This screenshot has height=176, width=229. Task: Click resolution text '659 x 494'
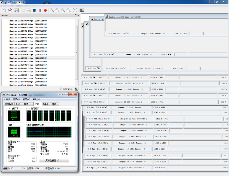[166, 54]
